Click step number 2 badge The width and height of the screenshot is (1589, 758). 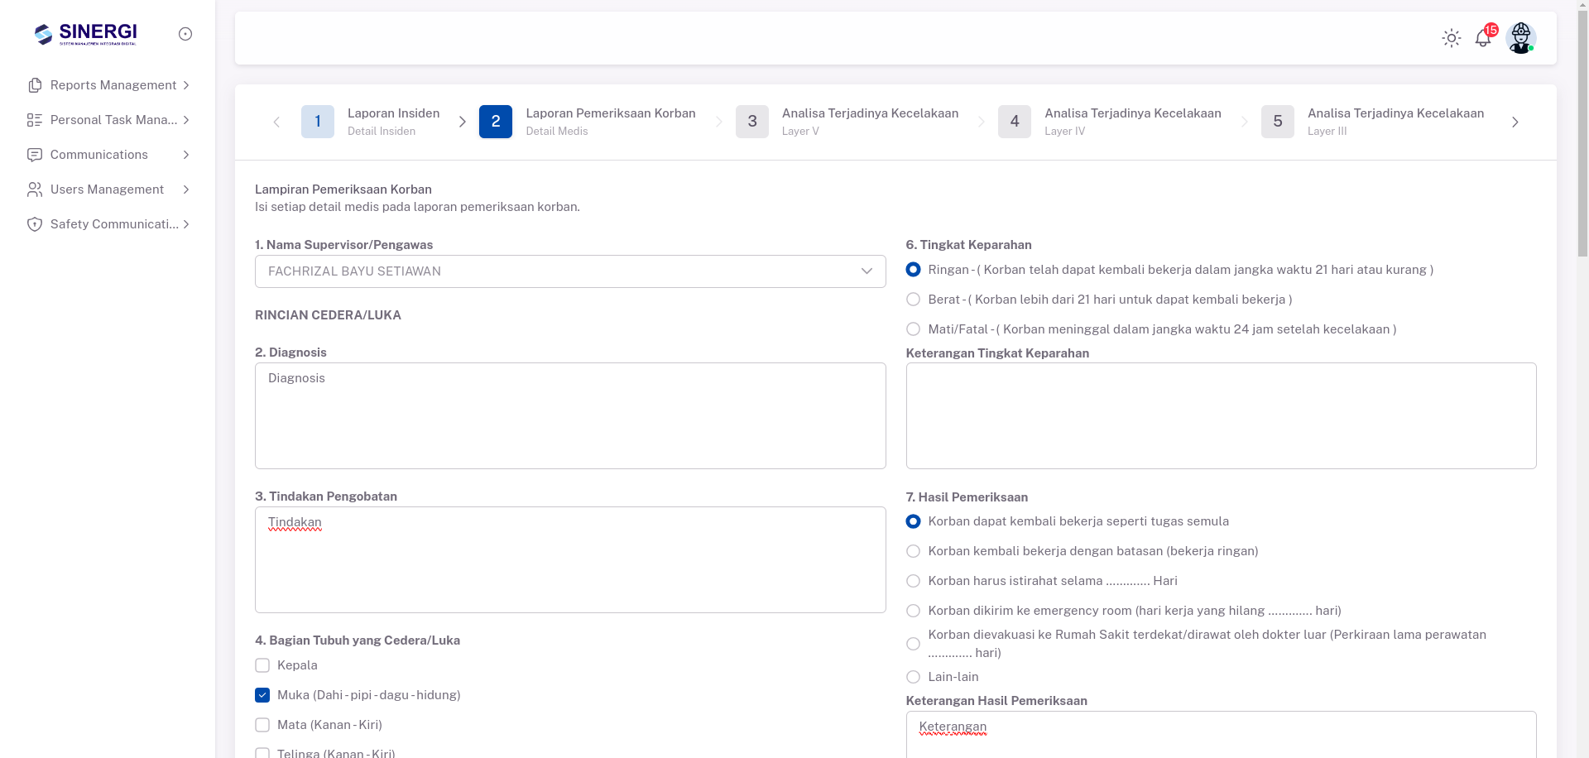496,122
